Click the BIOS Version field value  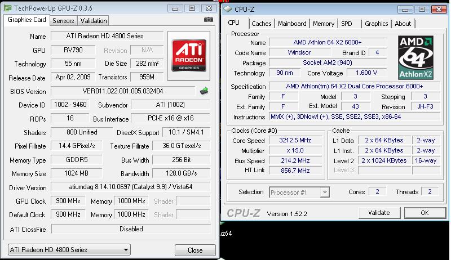[123, 91]
